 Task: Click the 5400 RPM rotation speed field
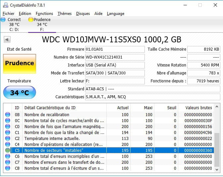click(x=204, y=65)
